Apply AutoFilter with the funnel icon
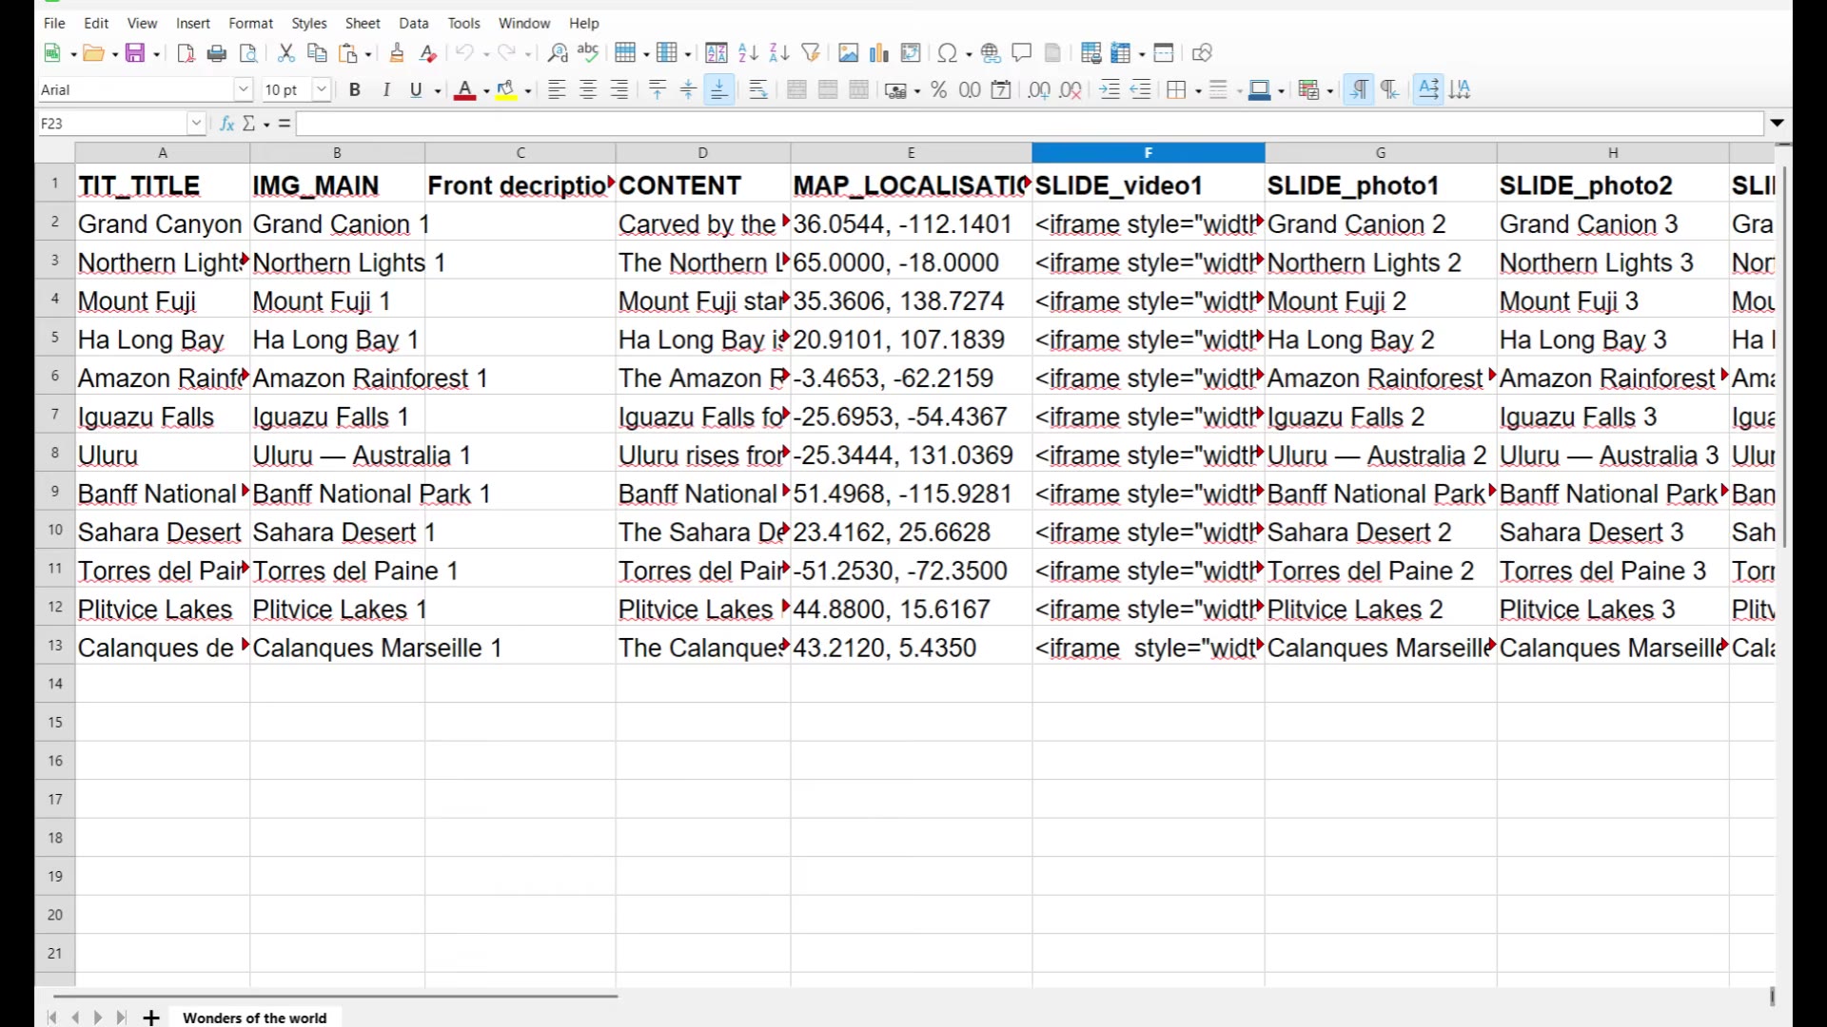Image resolution: width=1827 pixels, height=1027 pixels. (811, 53)
